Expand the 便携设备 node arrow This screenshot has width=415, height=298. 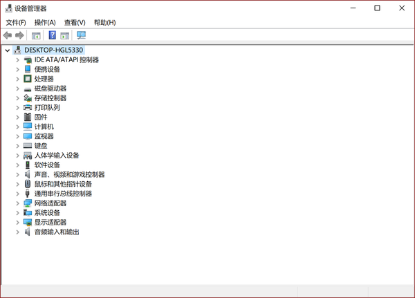(17, 70)
